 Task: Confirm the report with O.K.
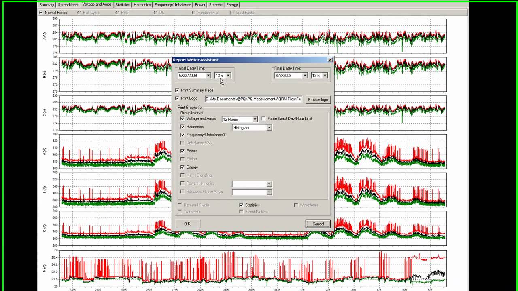click(x=187, y=224)
